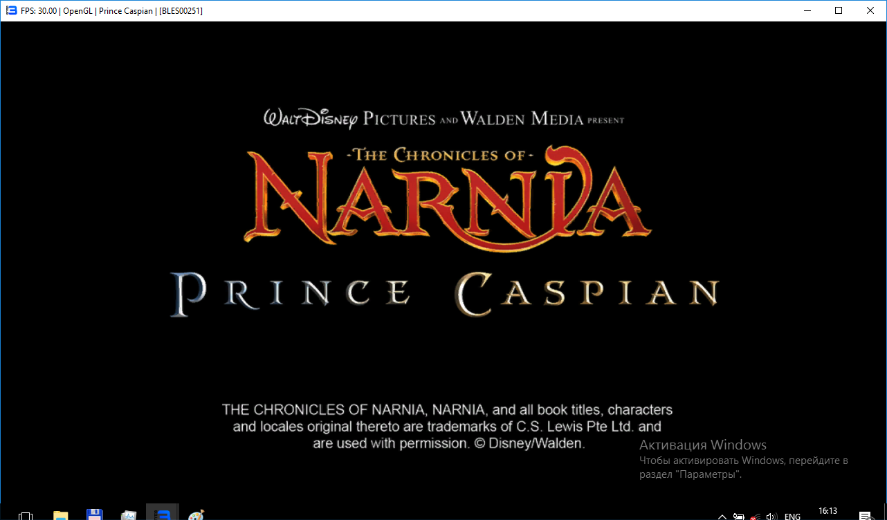The width and height of the screenshot is (887, 520).
Task: Open the performance monitor taskbar icon
Action: 129,515
